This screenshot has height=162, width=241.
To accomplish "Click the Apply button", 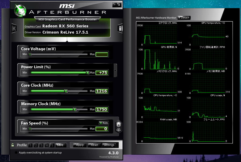I will [x=80, y=145].
